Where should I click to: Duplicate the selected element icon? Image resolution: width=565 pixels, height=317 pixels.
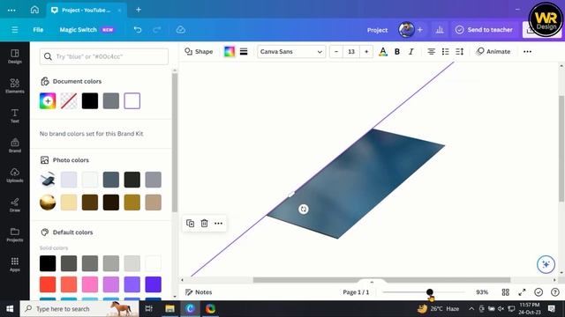click(191, 223)
